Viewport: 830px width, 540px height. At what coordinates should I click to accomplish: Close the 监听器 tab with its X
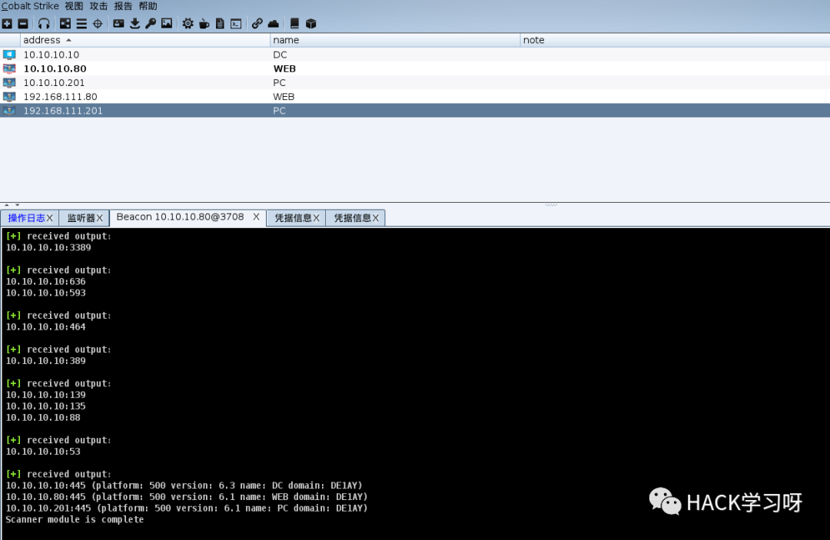(99, 218)
